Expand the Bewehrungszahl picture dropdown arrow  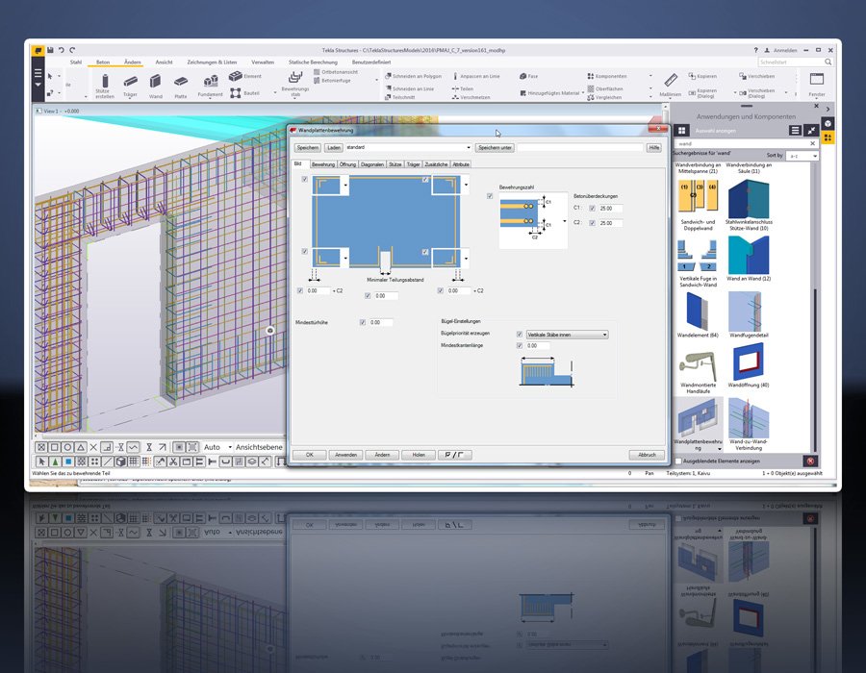point(565,221)
